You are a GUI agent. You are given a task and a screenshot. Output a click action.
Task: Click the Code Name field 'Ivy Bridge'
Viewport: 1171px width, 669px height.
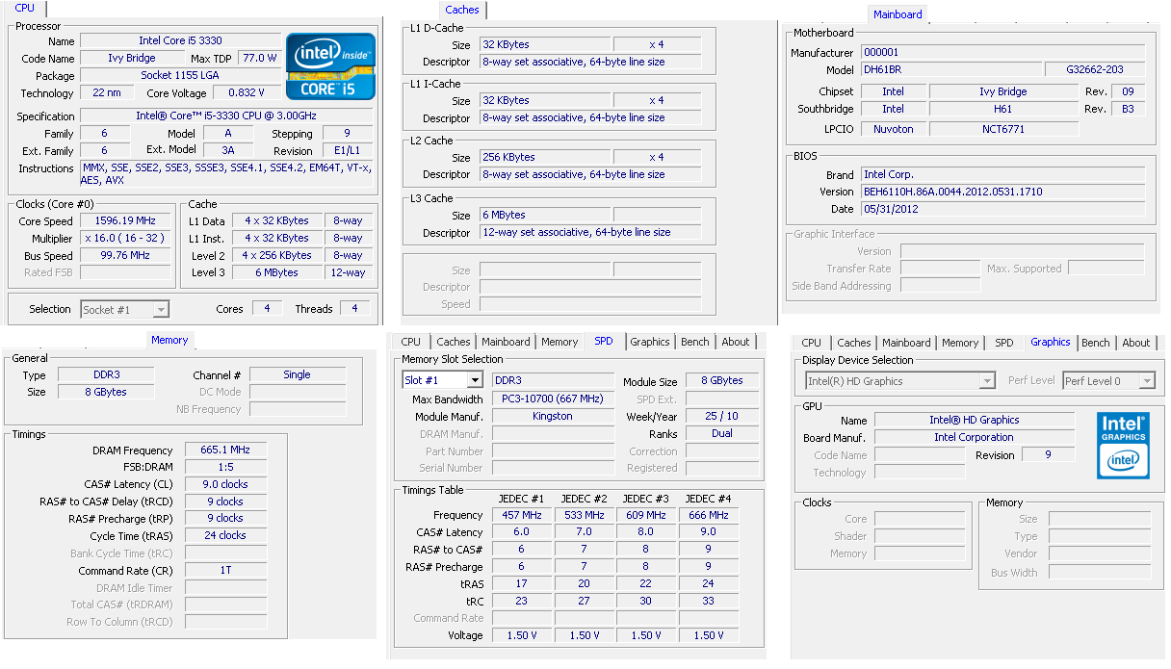coord(131,58)
